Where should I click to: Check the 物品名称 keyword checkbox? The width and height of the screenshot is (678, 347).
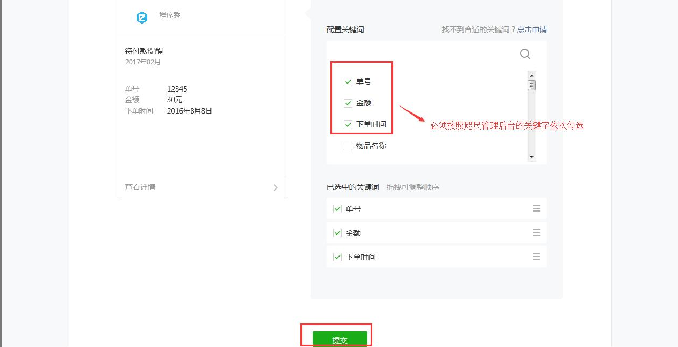click(348, 146)
